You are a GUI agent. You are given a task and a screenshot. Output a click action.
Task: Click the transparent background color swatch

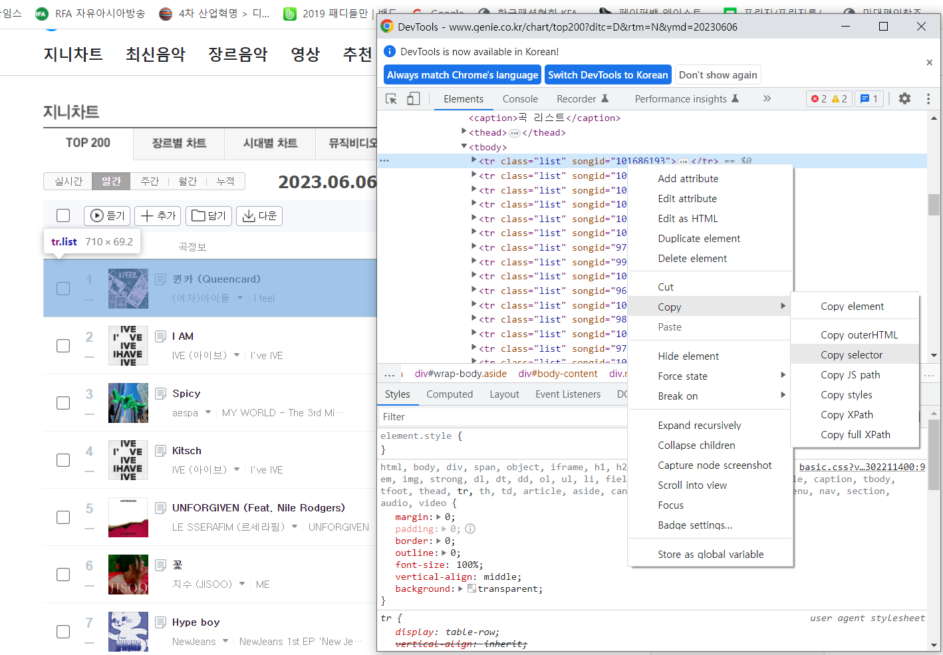471,589
